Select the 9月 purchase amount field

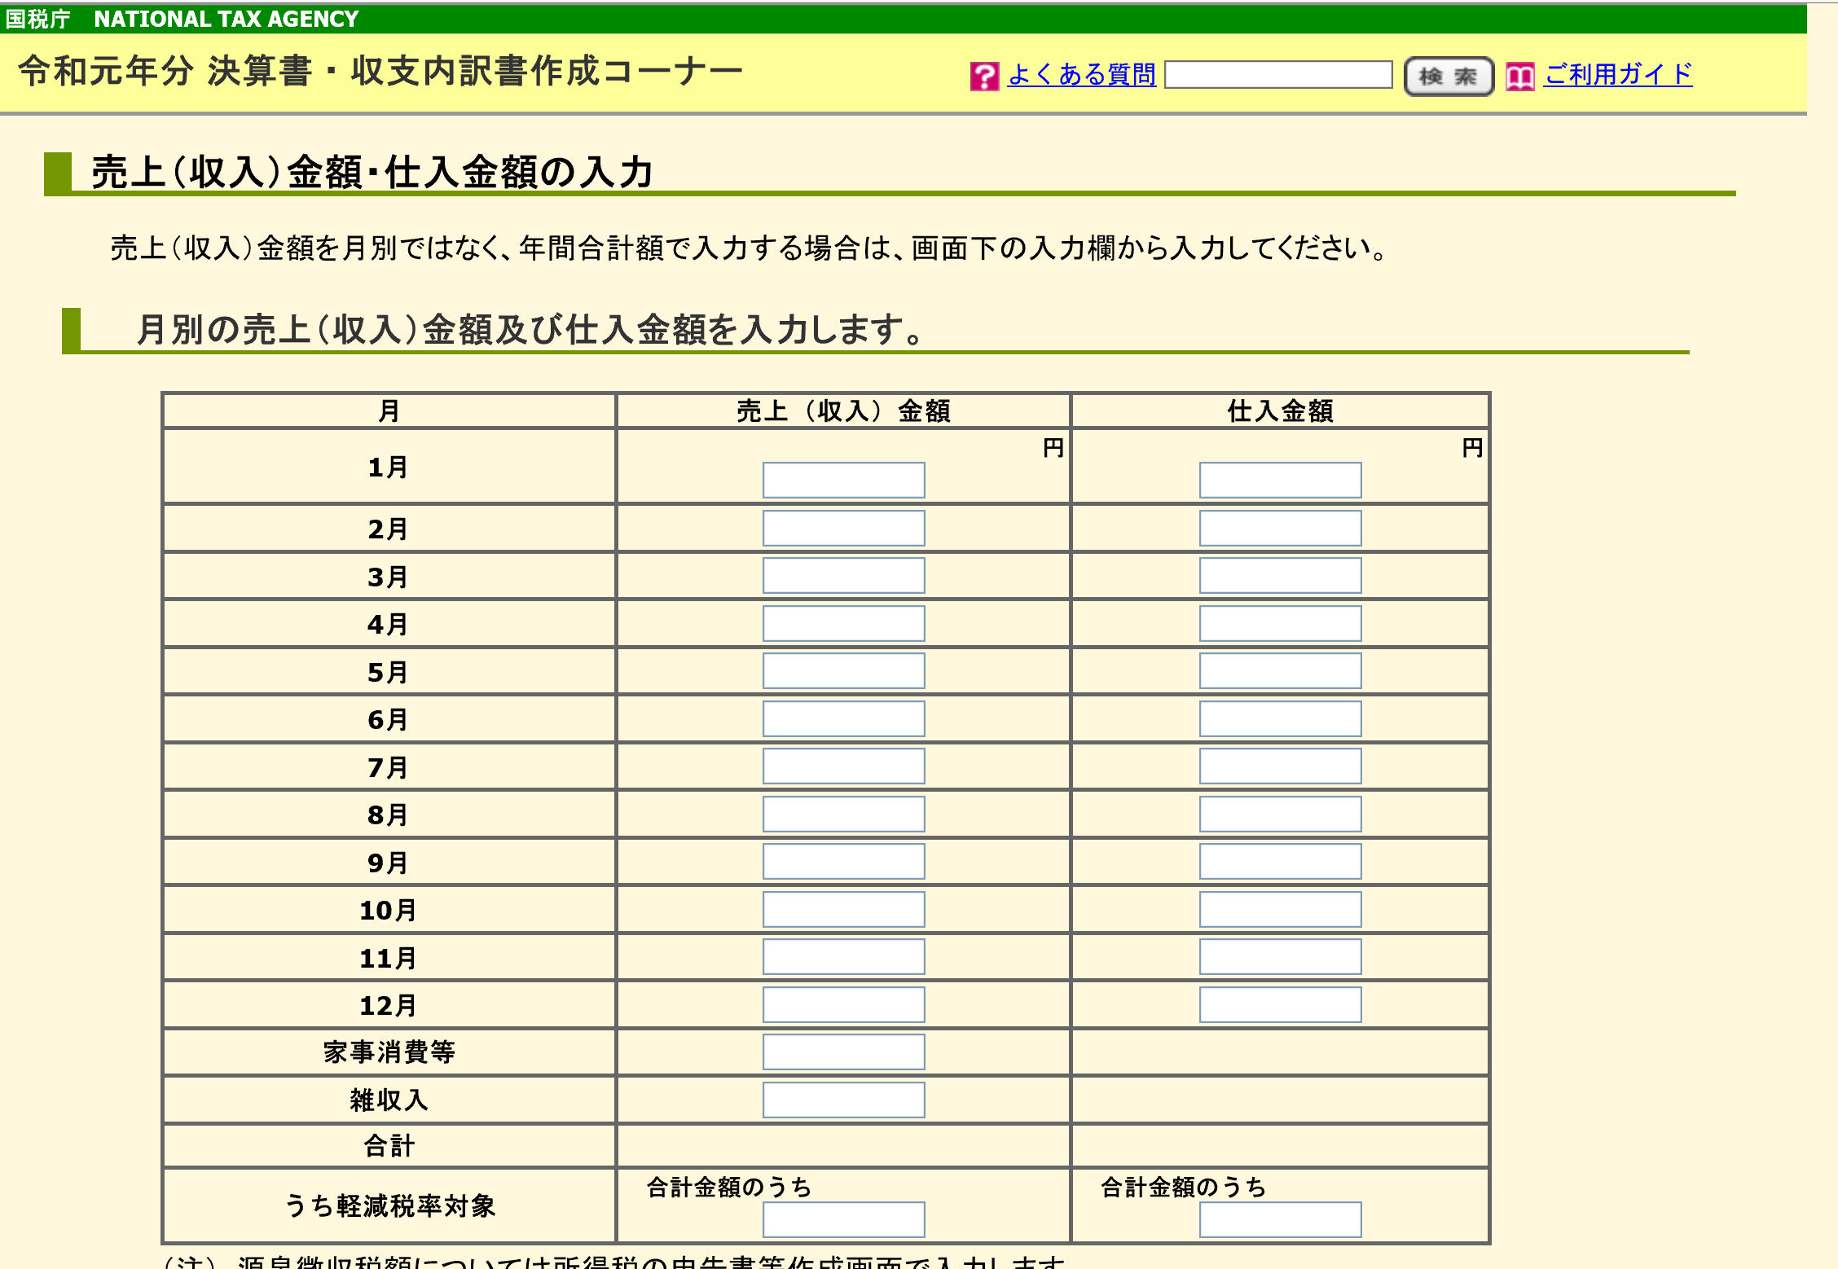[x=1280, y=862]
